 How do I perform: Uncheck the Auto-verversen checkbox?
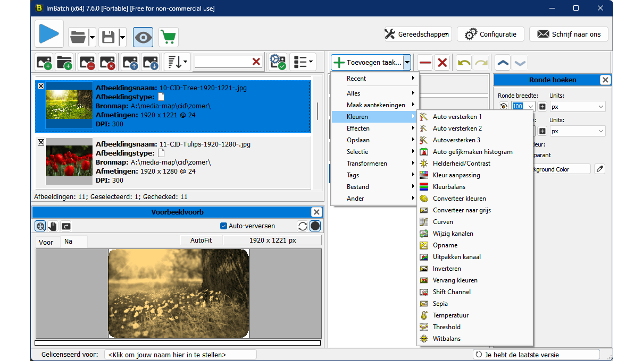tap(224, 226)
